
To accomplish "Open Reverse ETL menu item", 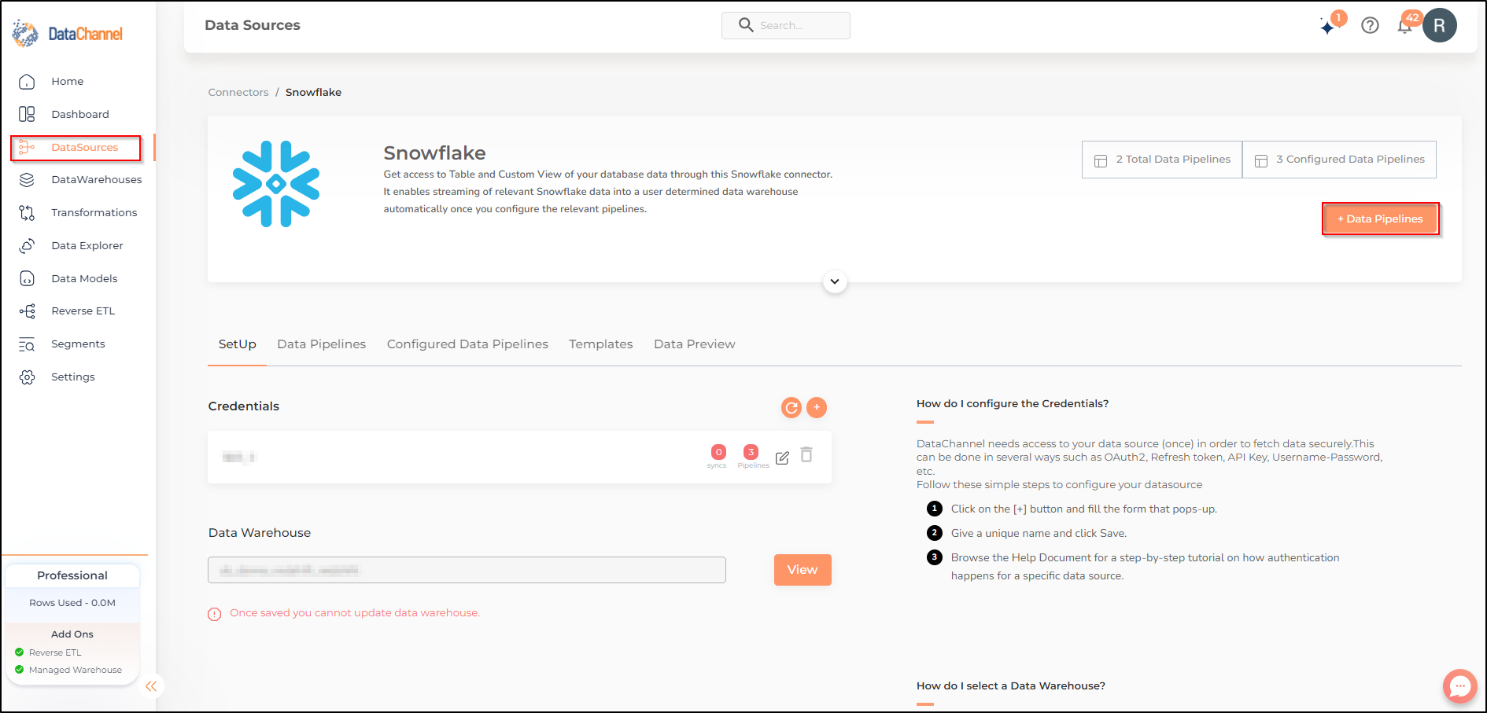I will [x=83, y=311].
